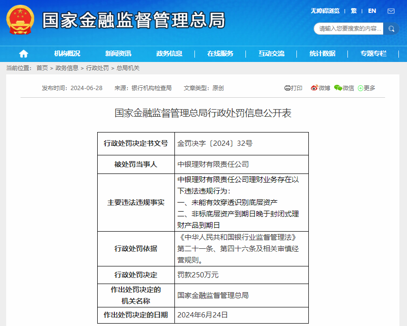
Task: Select publish date 2024-06-28
Action: (86, 88)
